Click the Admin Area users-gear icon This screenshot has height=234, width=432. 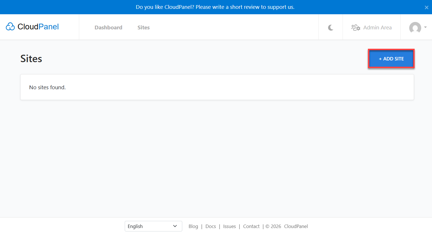pyautogui.click(x=356, y=28)
